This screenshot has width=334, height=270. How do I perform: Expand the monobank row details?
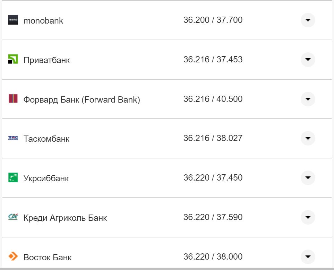308,20
